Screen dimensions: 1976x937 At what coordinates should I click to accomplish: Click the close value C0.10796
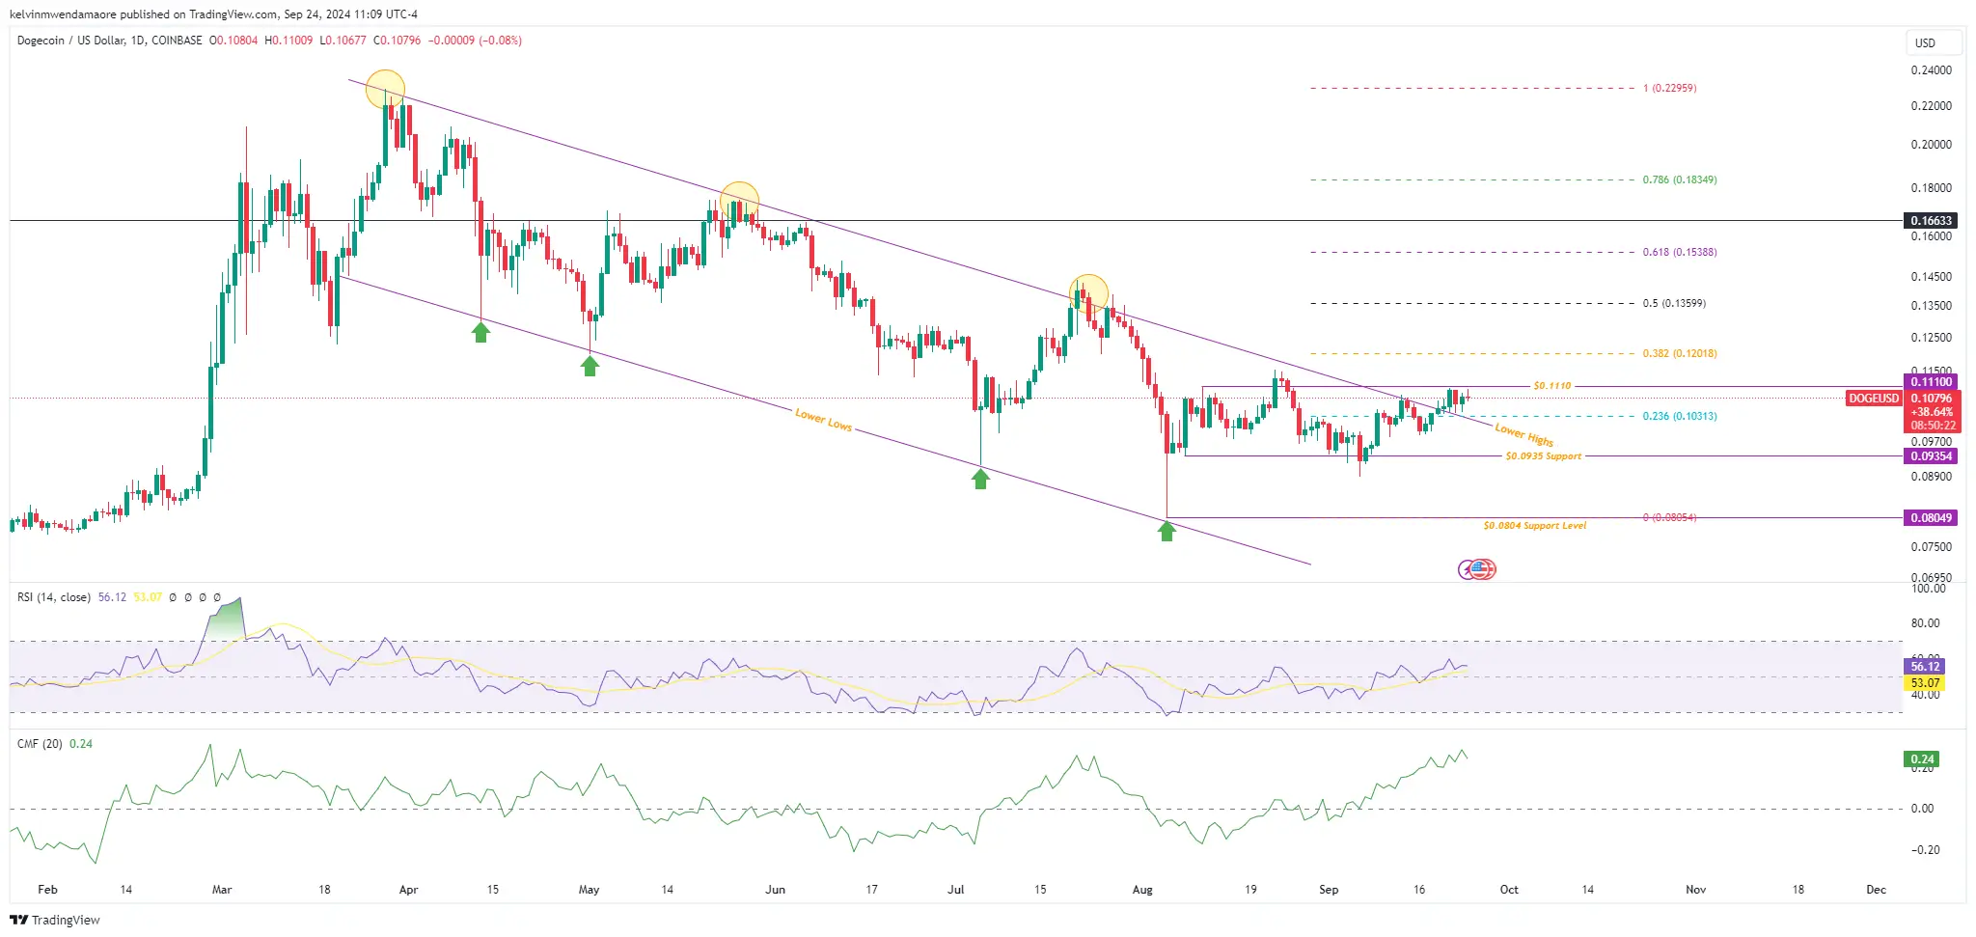point(397,41)
